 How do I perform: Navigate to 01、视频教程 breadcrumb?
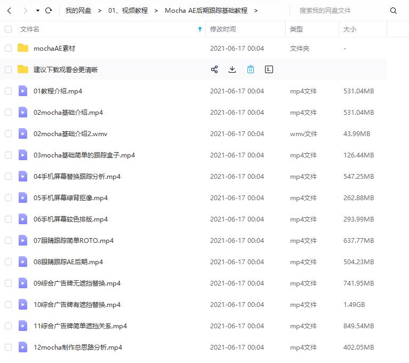click(x=128, y=11)
